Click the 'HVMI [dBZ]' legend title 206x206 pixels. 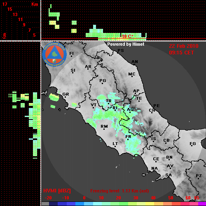[x=57, y=191]
